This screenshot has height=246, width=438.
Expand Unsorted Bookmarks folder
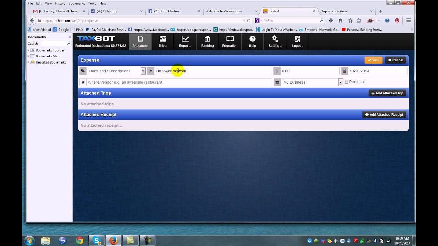(28, 62)
